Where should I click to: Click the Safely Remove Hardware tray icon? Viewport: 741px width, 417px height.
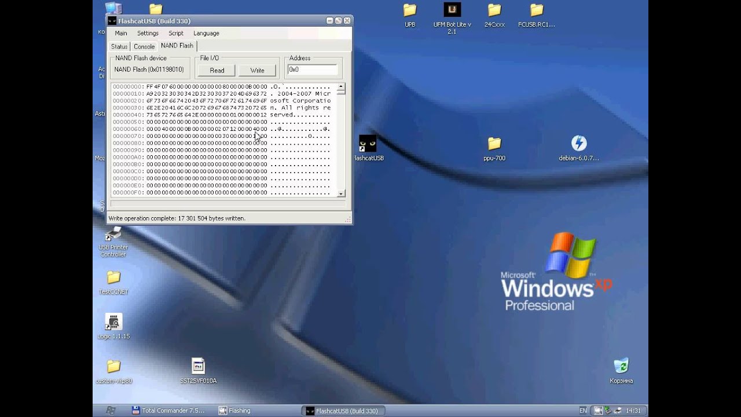tap(608, 411)
